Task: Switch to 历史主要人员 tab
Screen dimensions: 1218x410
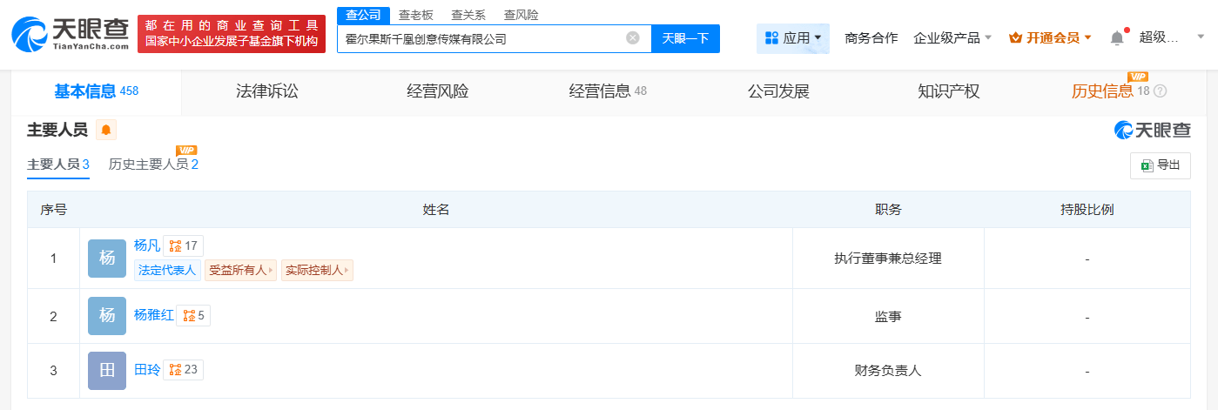Action: coord(153,164)
